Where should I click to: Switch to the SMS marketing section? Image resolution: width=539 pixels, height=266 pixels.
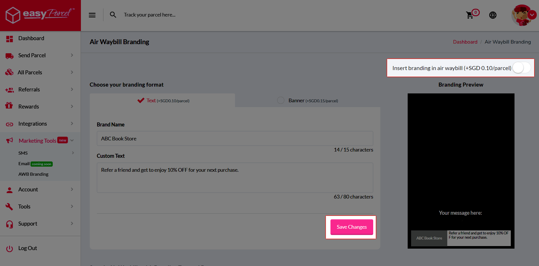[x=23, y=153]
